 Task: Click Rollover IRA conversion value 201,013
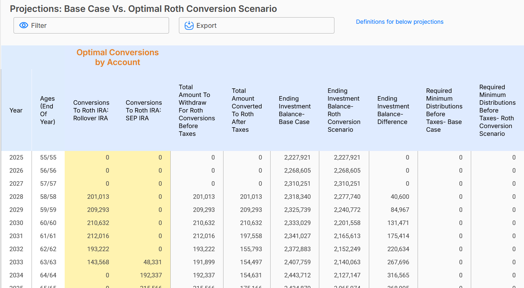click(x=98, y=197)
